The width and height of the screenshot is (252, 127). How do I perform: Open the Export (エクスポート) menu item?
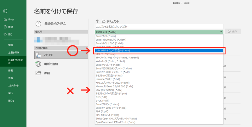14,86
